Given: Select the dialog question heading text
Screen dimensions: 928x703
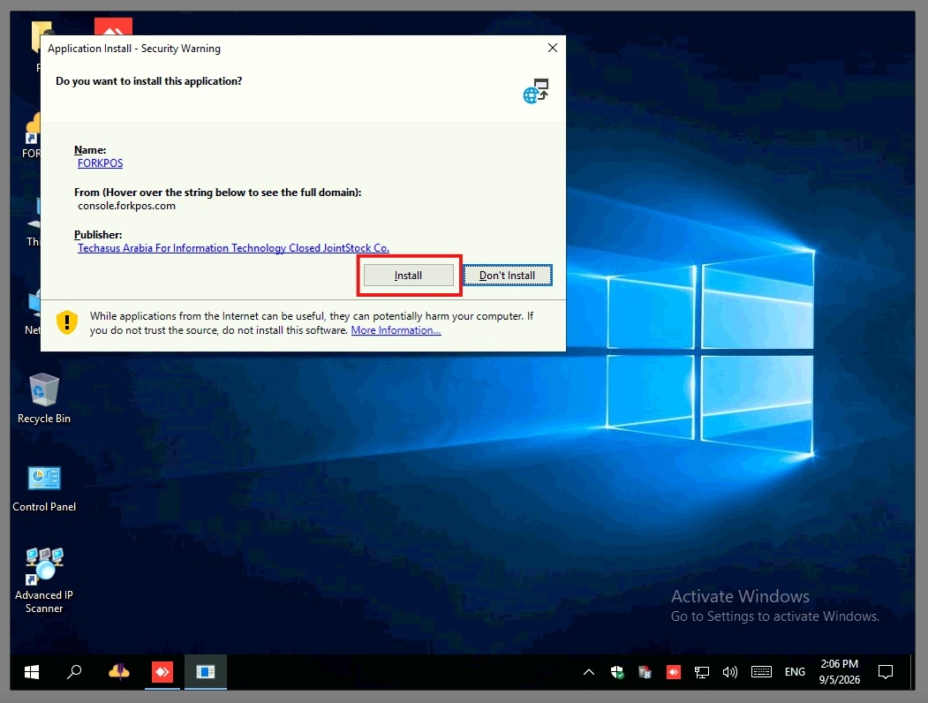Looking at the screenshot, I should point(149,81).
